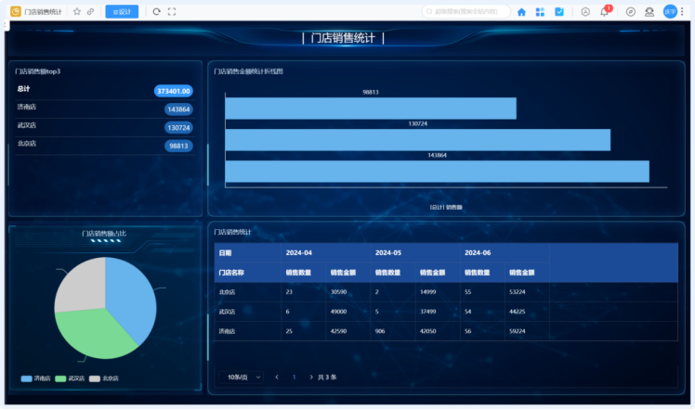Click the 设计 design button
Viewport: 695px width, 410px height.
coord(122,11)
